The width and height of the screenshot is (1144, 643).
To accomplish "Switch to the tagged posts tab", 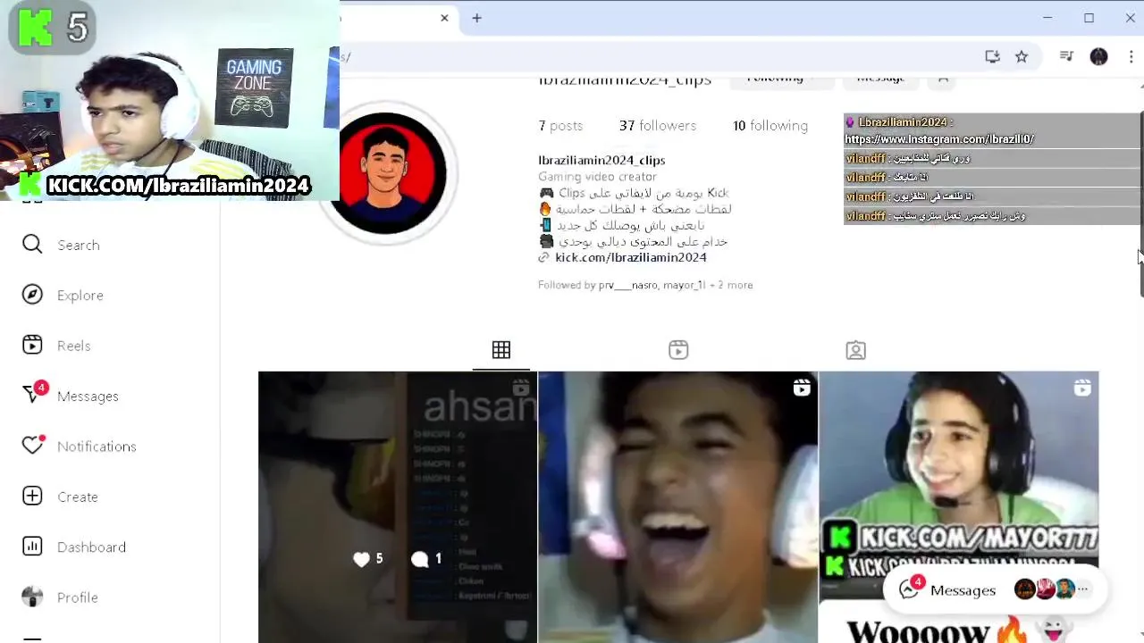I will tap(855, 350).
